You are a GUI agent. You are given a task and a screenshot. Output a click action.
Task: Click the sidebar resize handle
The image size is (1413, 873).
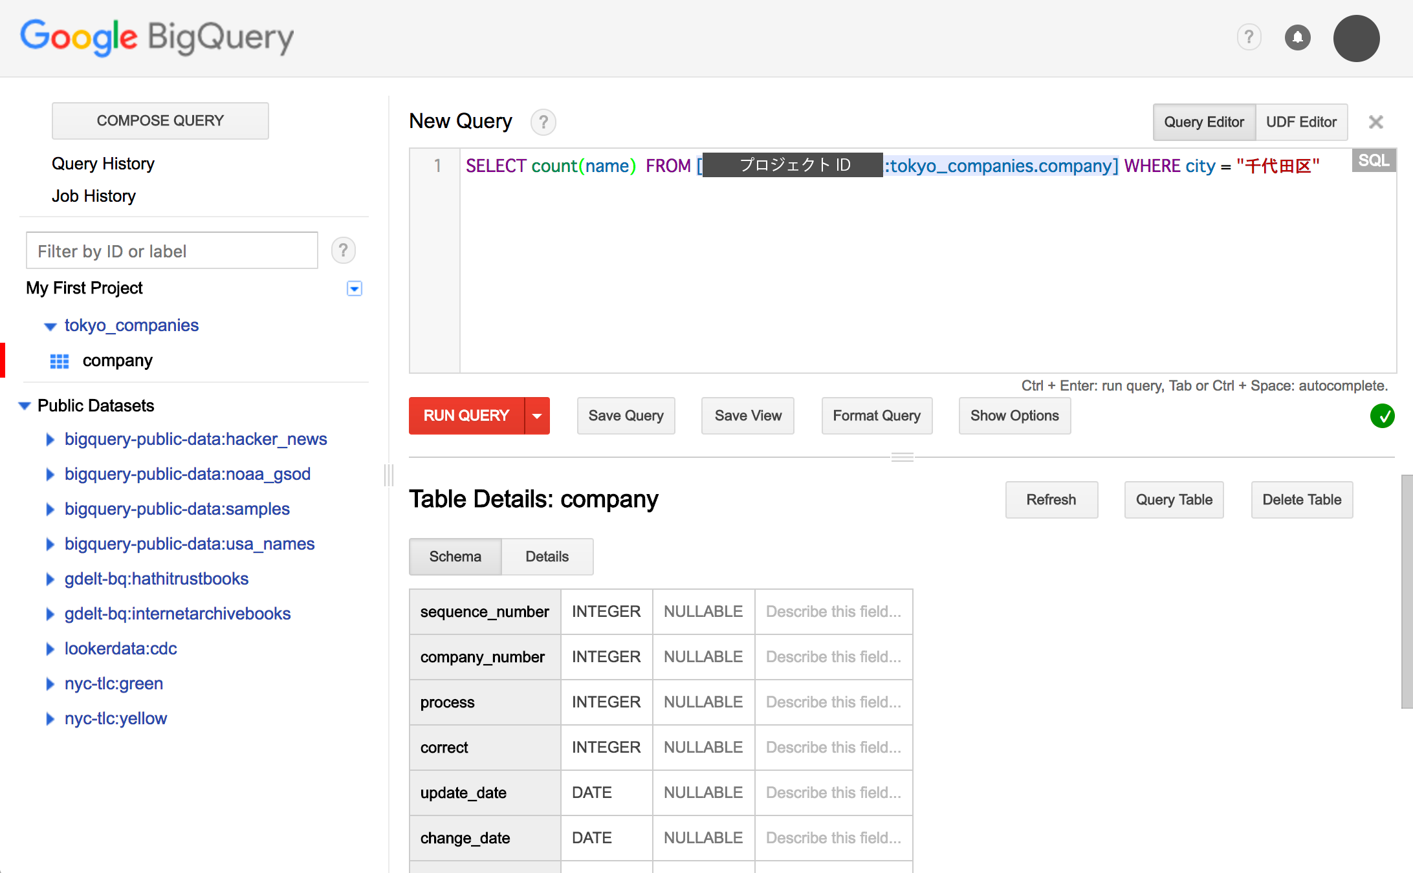coord(389,475)
